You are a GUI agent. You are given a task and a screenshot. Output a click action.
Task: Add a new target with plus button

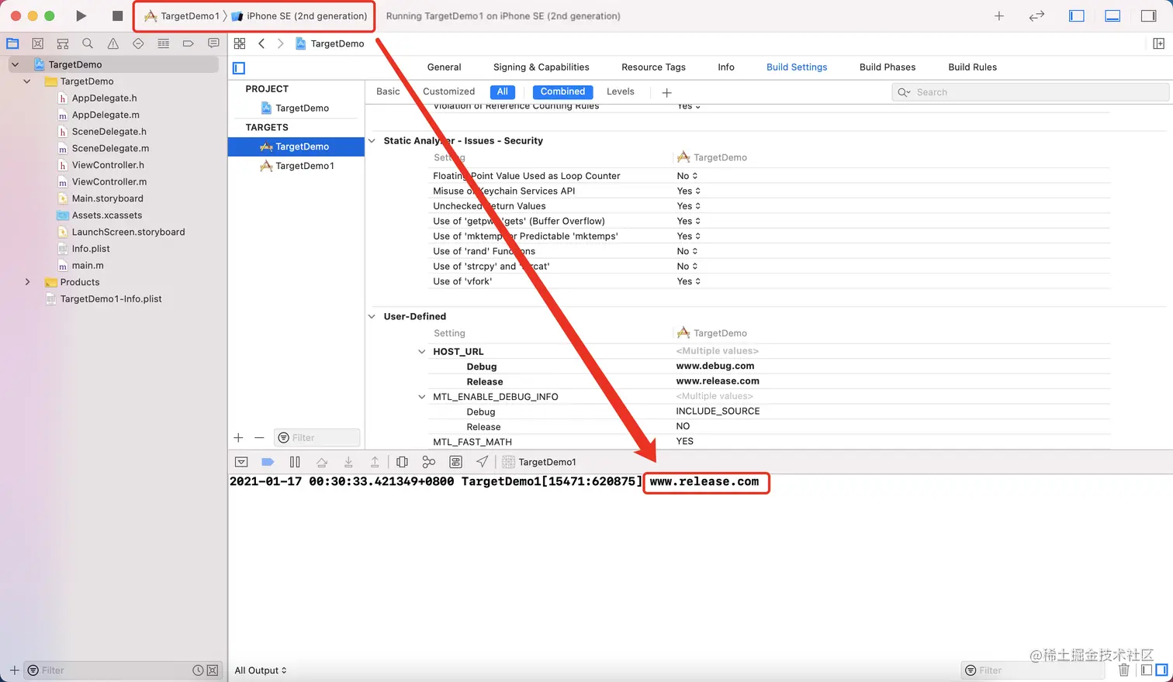238,438
